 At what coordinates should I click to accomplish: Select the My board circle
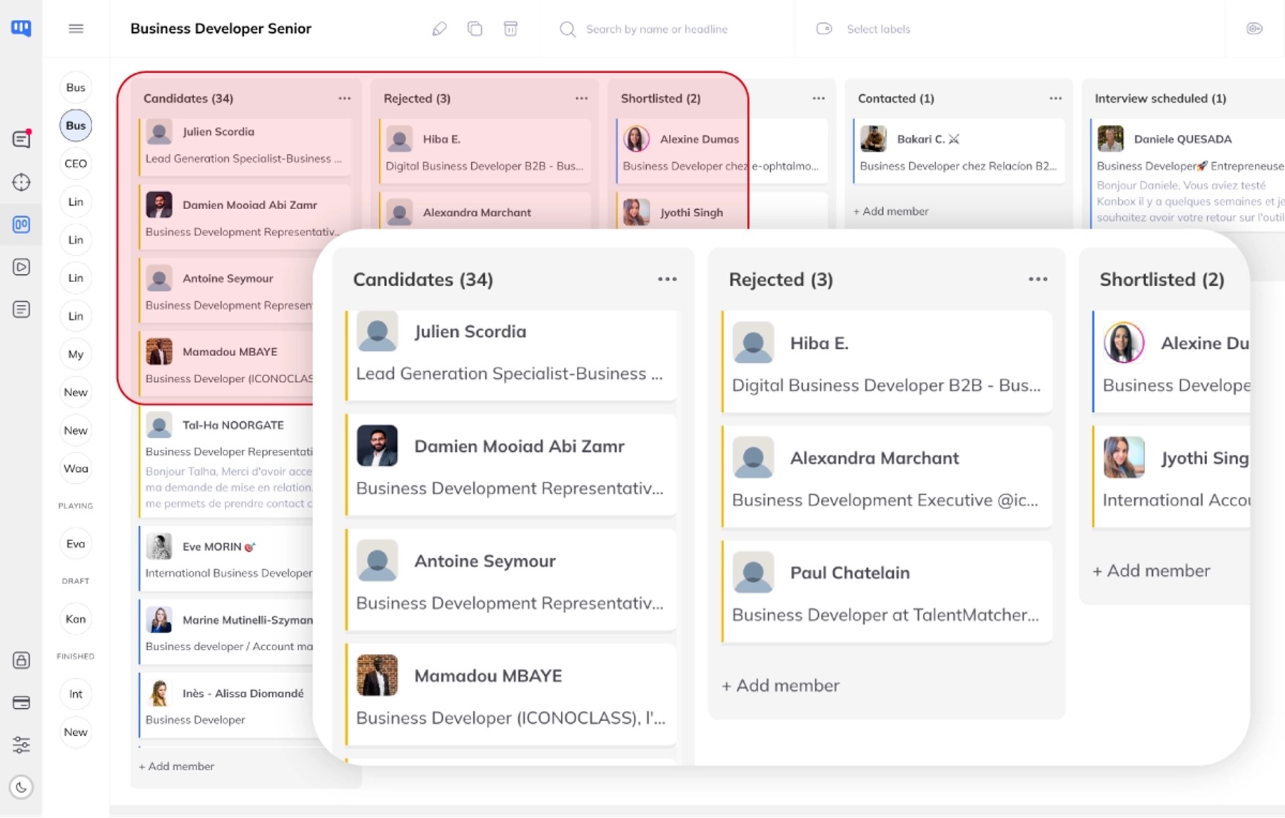tap(76, 354)
